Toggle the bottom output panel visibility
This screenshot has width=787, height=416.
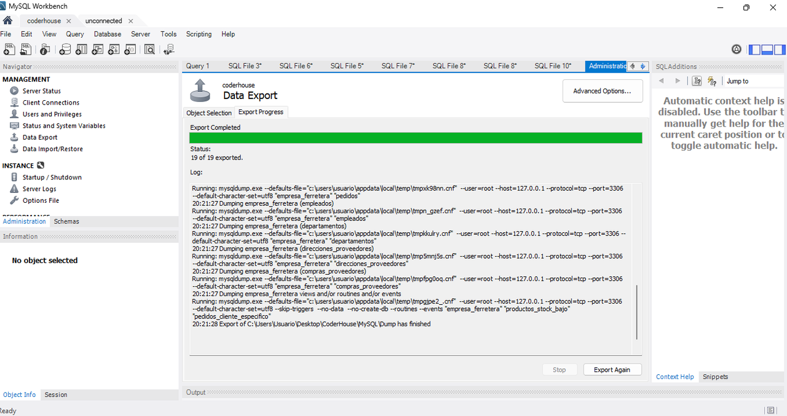(x=767, y=50)
